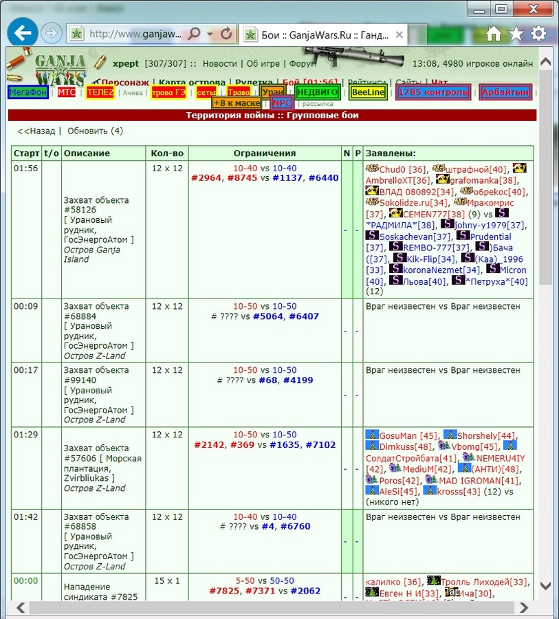
Task: Click syndicate icon before GosuMan [45]
Action: pyautogui.click(x=372, y=435)
